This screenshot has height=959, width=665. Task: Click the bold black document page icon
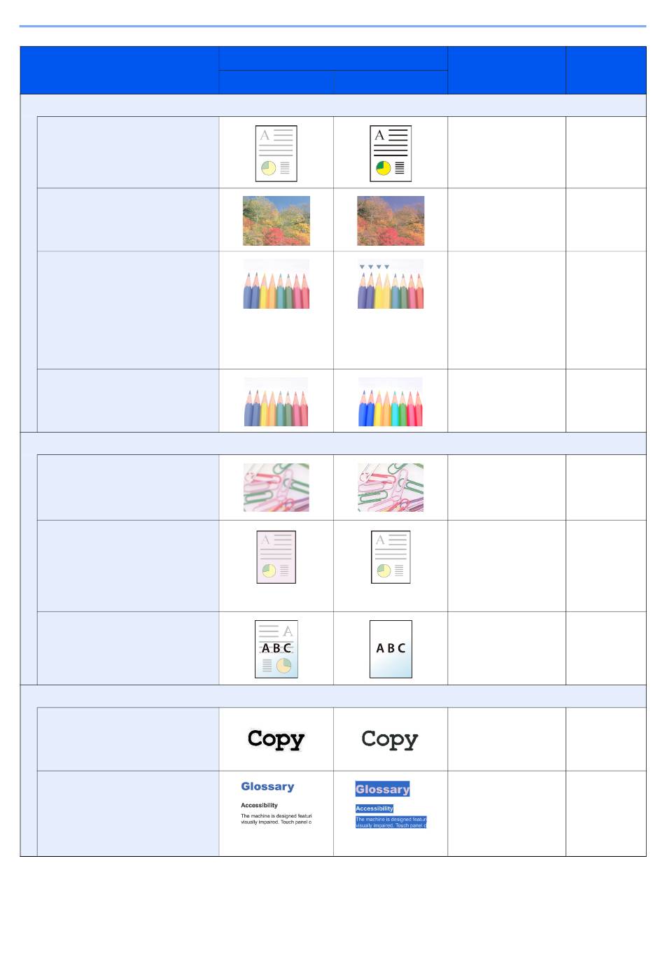tap(391, 153)
